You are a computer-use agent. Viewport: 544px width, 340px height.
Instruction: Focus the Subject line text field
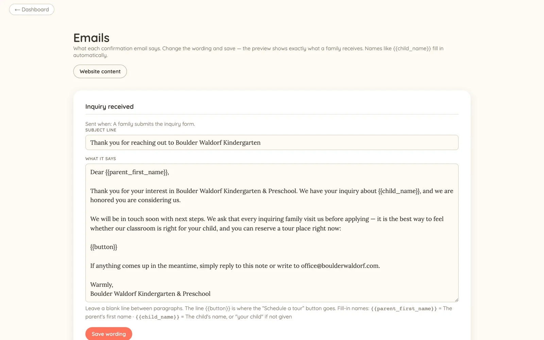point(272,142)
